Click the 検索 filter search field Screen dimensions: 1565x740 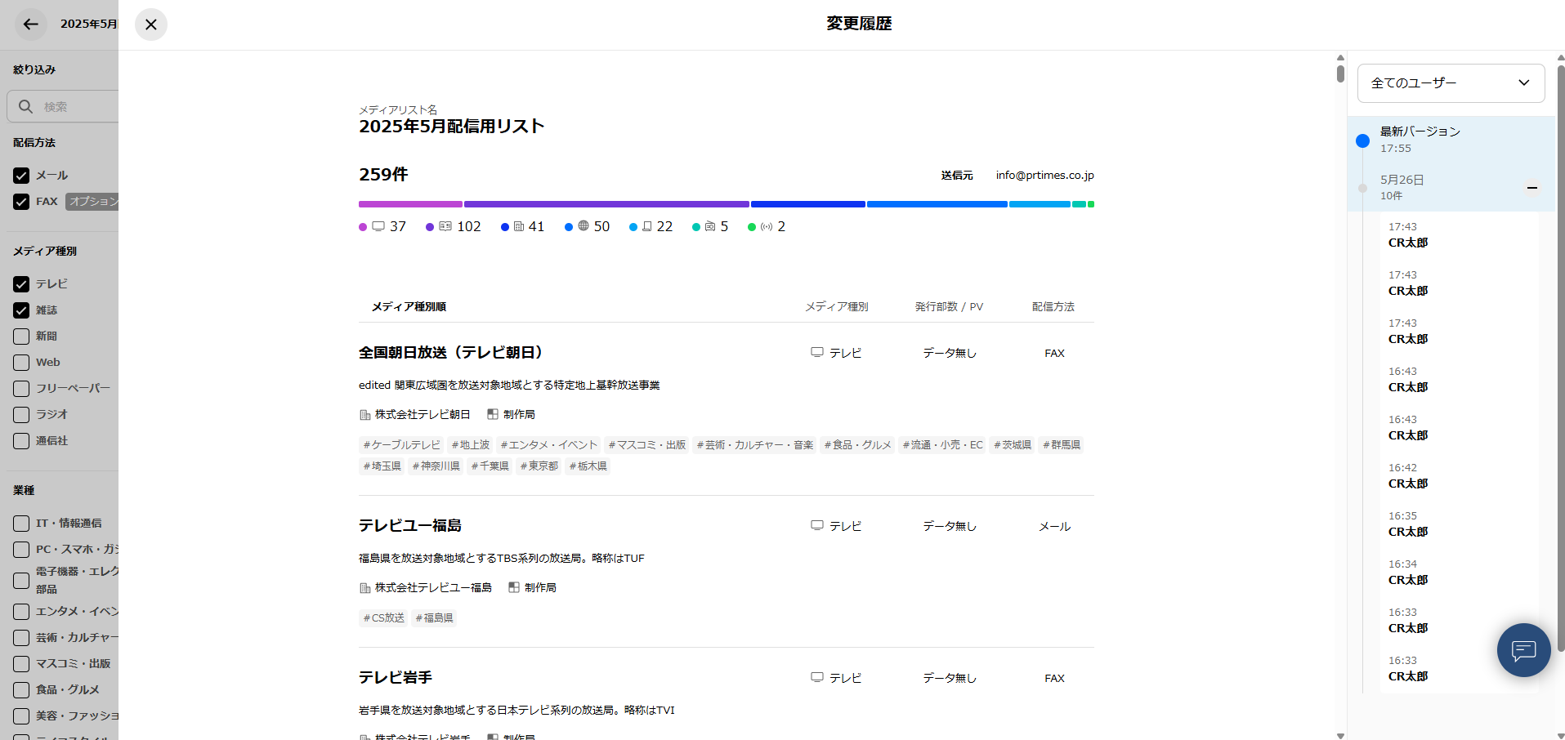click(x=78, y=107)
